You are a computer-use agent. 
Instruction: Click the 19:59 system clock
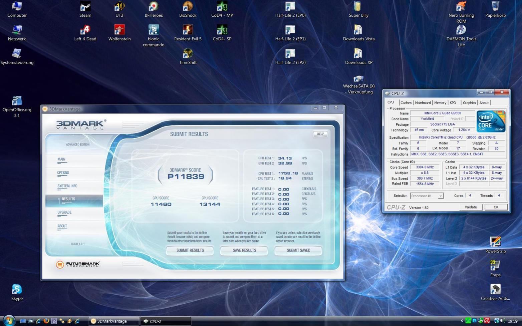[513, 321]
